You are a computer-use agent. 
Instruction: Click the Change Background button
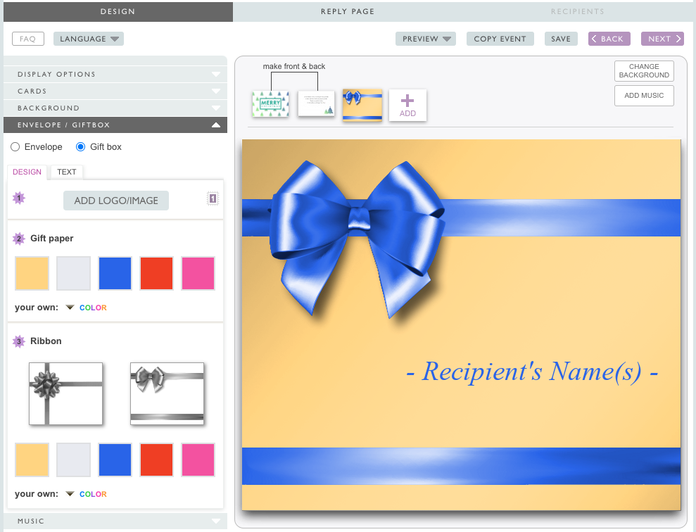click(x=644, y=71)
